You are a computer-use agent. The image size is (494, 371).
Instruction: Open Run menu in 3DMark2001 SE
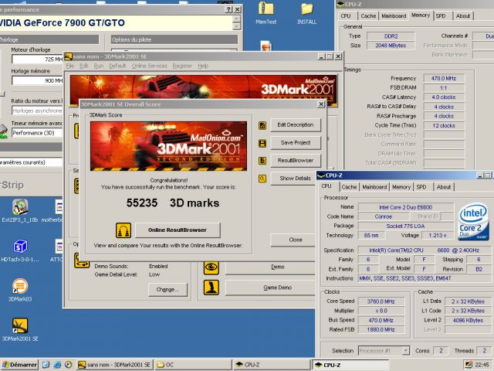coord(99,66)
